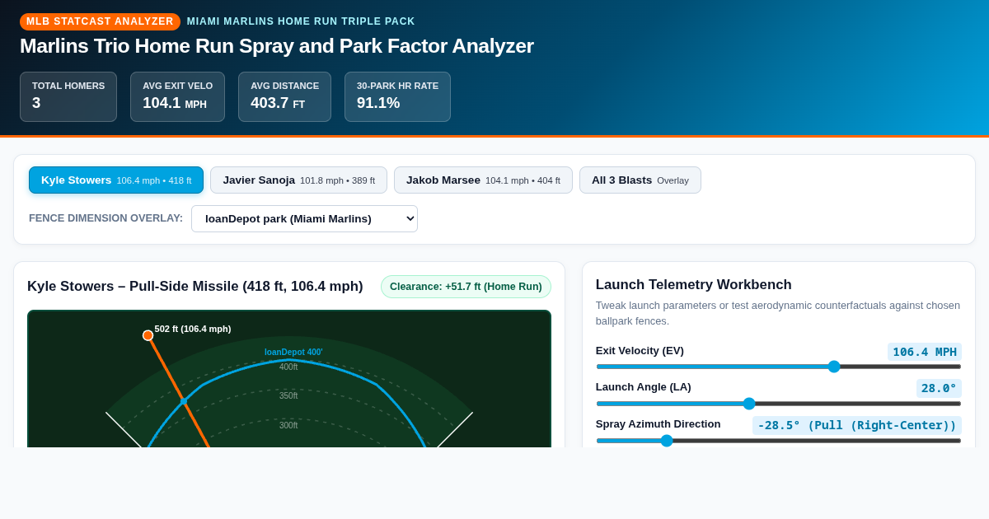Click the 502 ft (106.4 mph) label

click(x=193, y=329)
